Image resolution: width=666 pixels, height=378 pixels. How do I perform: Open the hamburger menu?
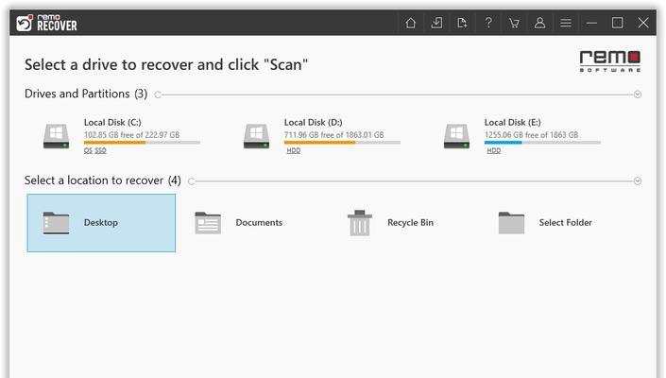(566, 23)
